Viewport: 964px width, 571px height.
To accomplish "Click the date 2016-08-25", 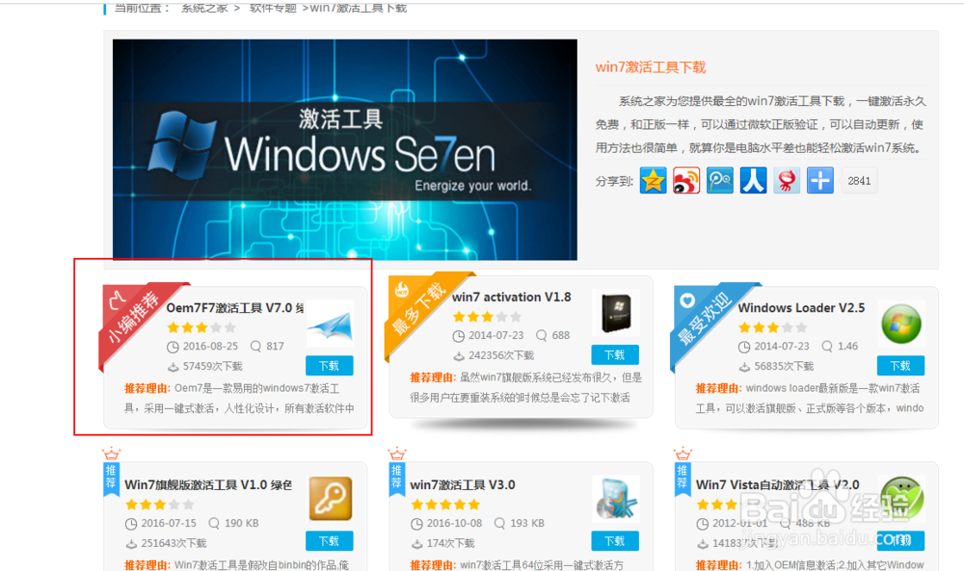I will pyautogui.click(x=209, y=347).
